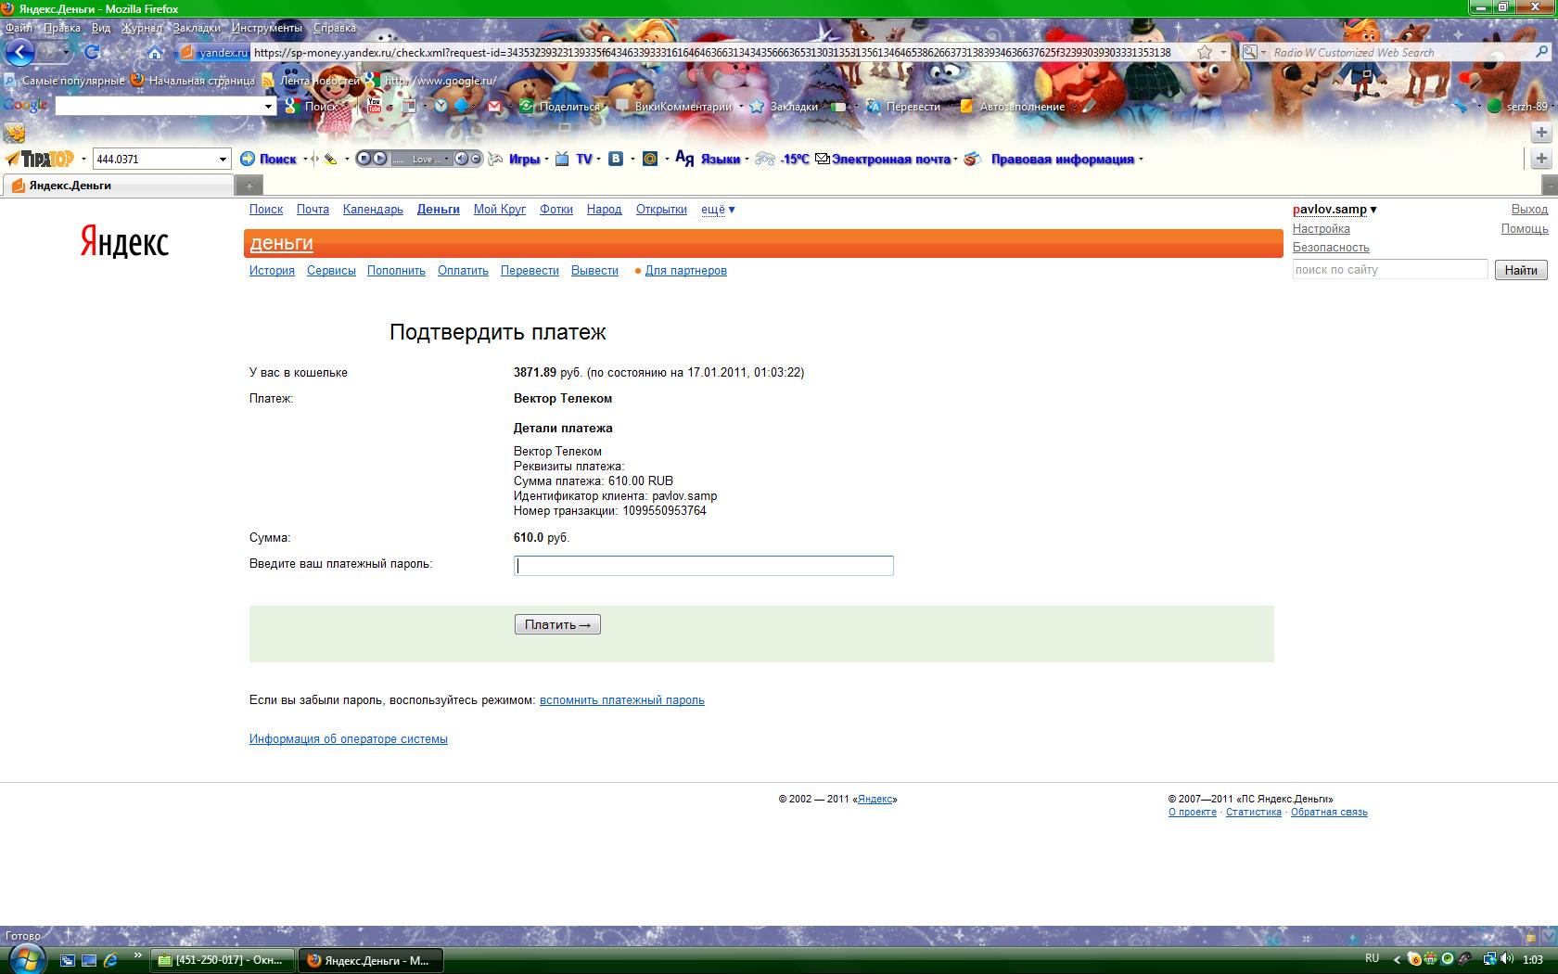Click the orange @ mail icon in toolbar

coord(650,159)
